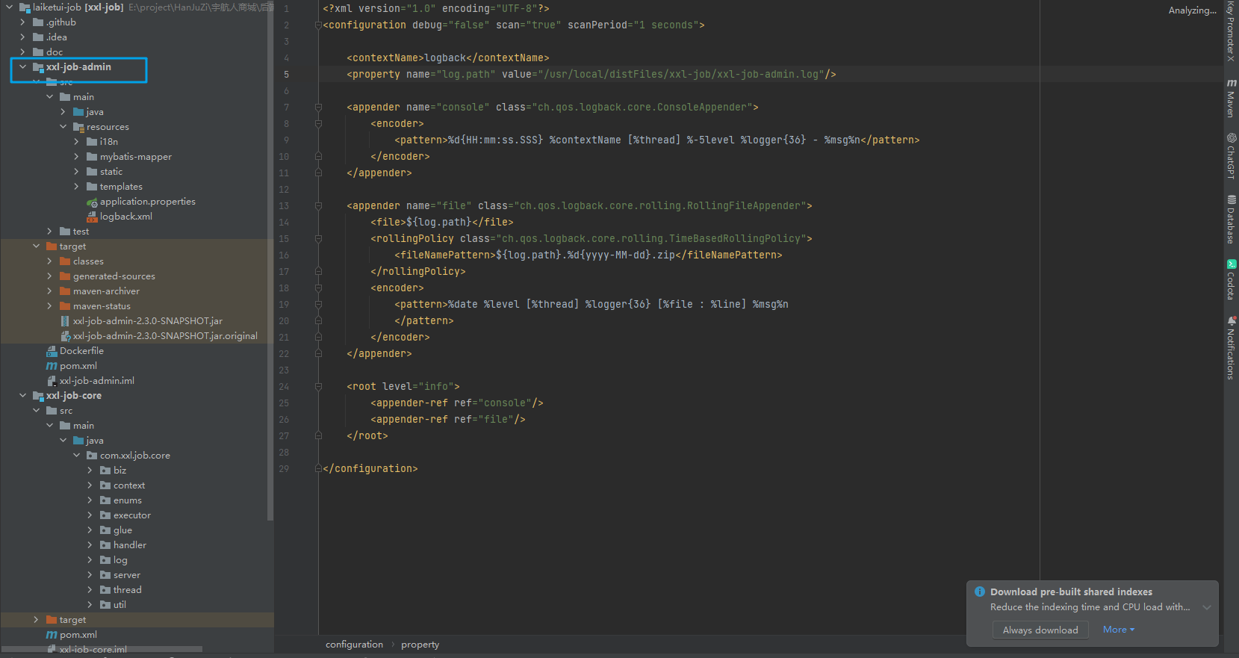Screen dimensions: 1239x658
Task: Toggle fold marker at line 24 root
Action: pyautogui.click(x=318, y=386)
